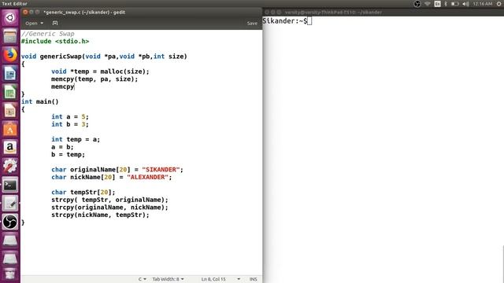The image size is (504, 283).
Task: Click the Text Editor title in top panel
Action: click(x=14, y=3)
